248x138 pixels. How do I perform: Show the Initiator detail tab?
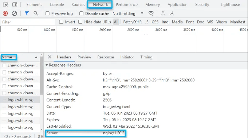[127, 57]
